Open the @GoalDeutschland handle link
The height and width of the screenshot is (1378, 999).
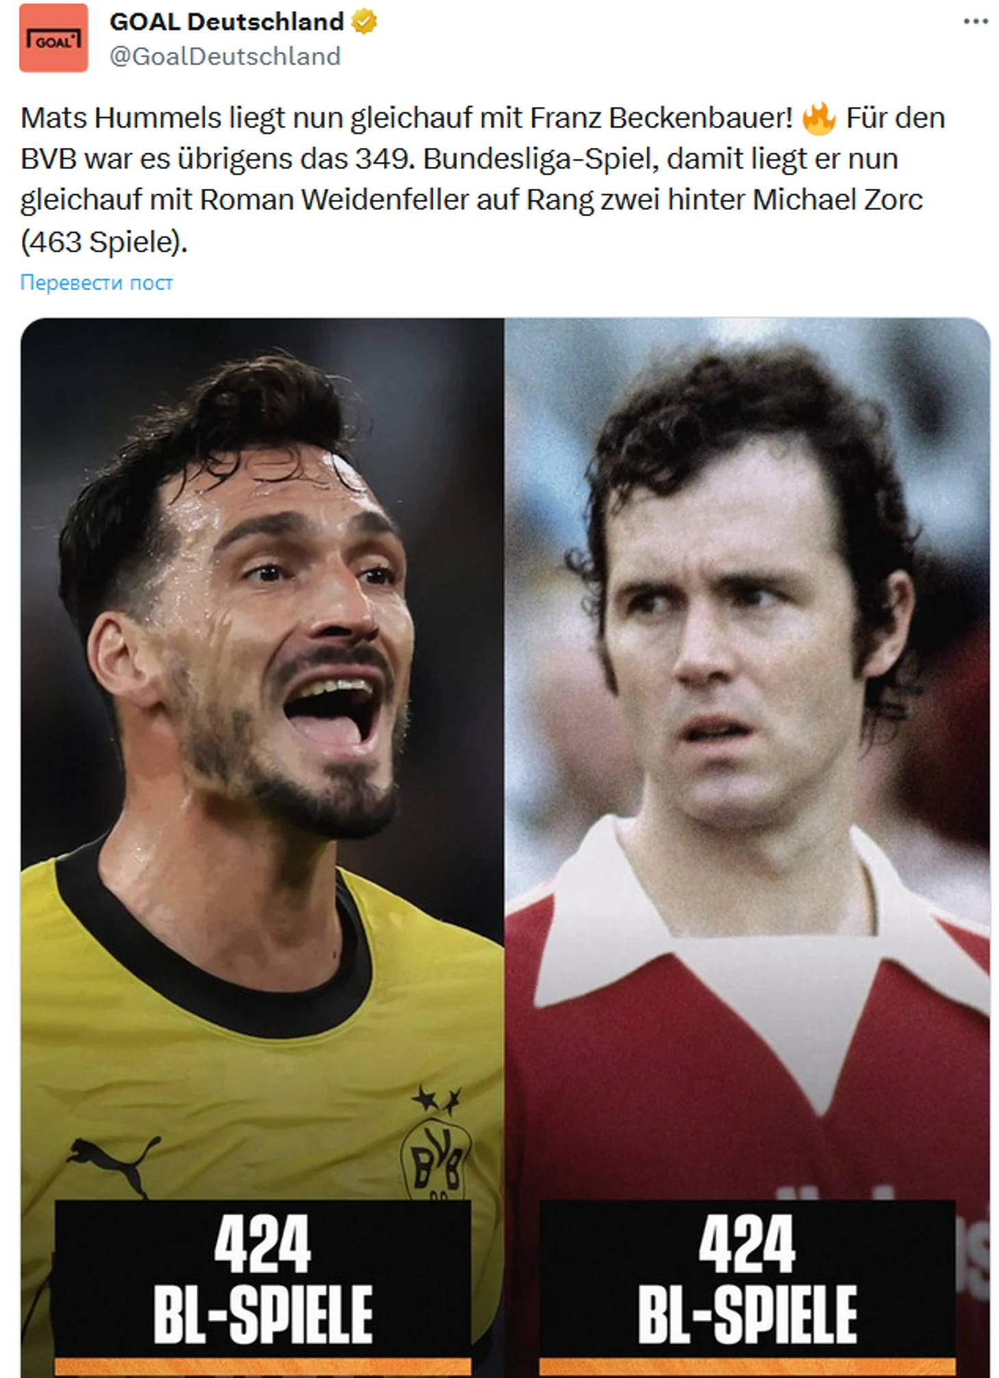225,56
